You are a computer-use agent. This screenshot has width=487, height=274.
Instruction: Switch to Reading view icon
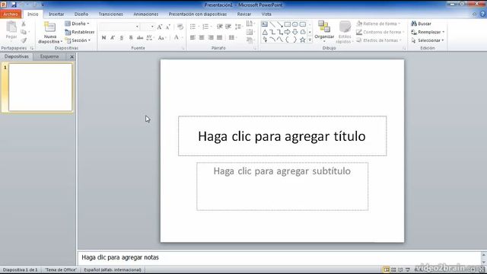[x=401, y=269]
